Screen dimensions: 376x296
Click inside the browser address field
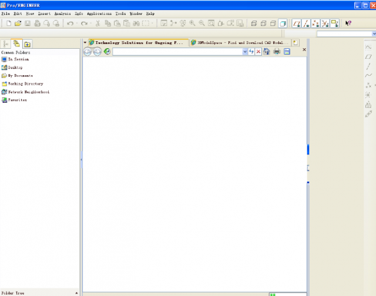click(x=176, y=52)
